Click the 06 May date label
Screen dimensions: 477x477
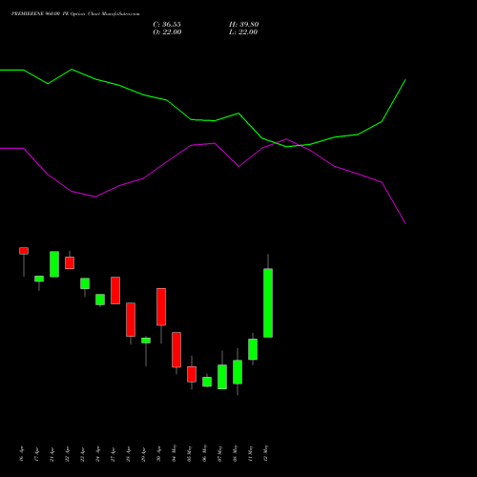[x=205, y=453]
